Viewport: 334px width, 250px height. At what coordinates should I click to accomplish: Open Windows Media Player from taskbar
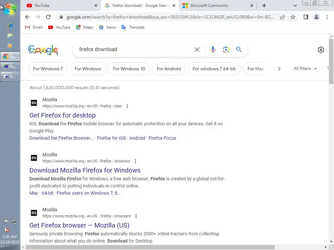coord(10,46)
